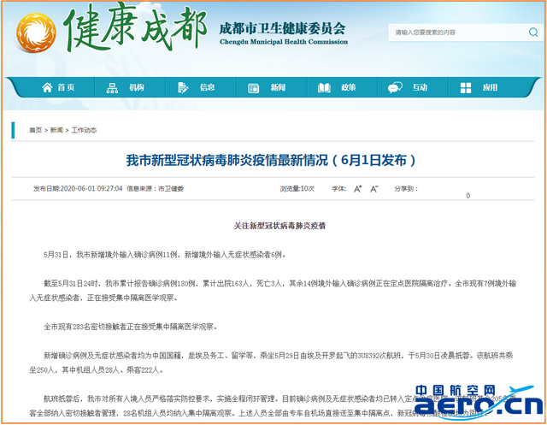Click the article title about 6月1日发布
This screenshot has width=547, height=425.
(x=271, y=160)
